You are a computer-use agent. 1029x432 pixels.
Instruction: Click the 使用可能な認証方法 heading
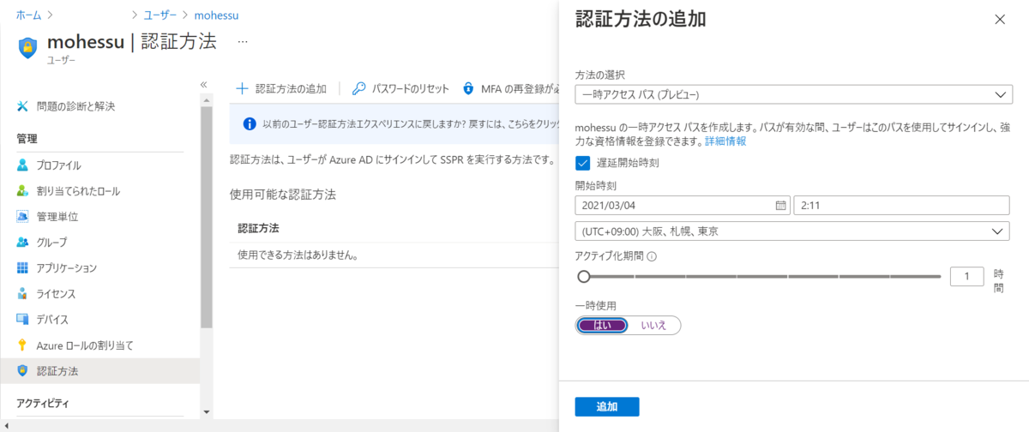(282, 195)
